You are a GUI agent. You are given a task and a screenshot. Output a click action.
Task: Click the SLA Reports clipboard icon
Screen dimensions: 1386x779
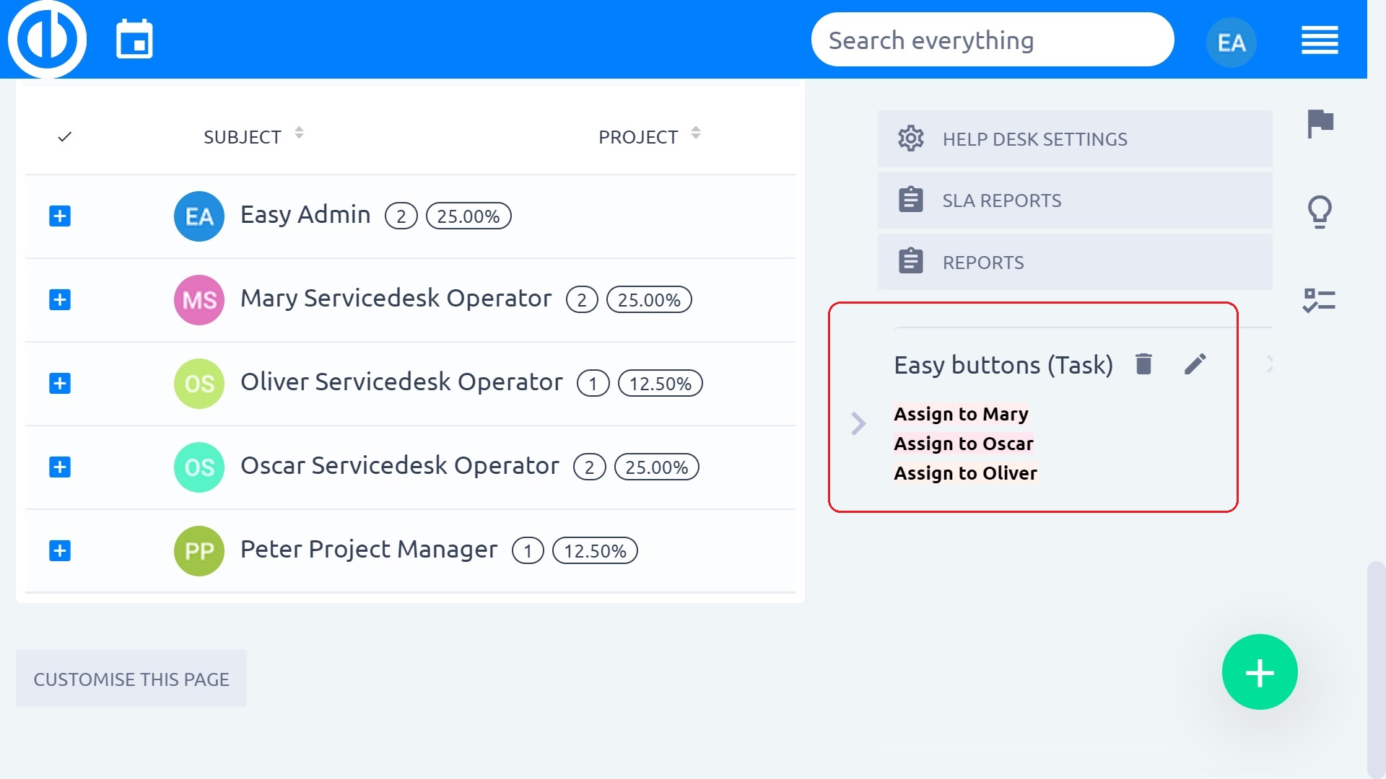tap(911, 200)
